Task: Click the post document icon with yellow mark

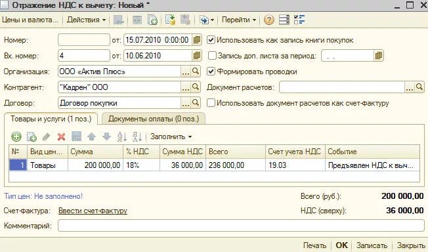Action: [170, 20]
